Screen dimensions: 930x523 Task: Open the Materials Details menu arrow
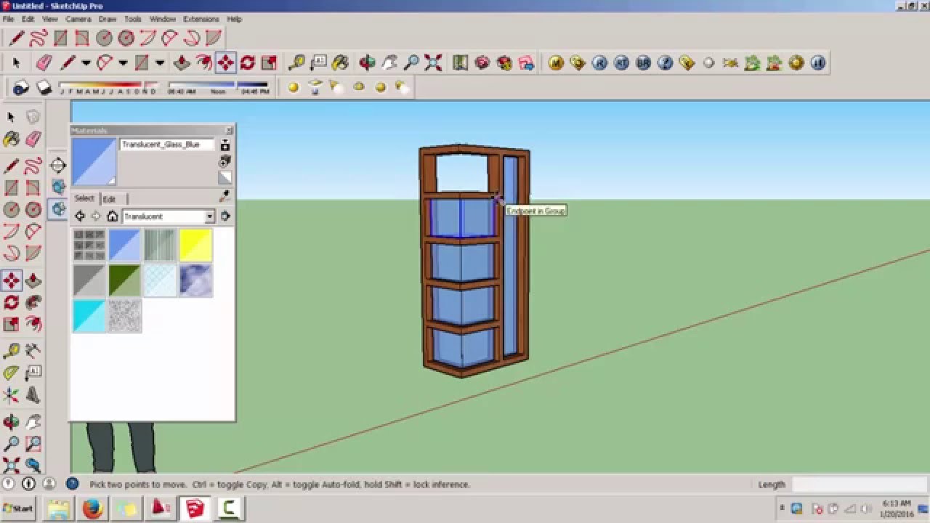coord(225,216)
